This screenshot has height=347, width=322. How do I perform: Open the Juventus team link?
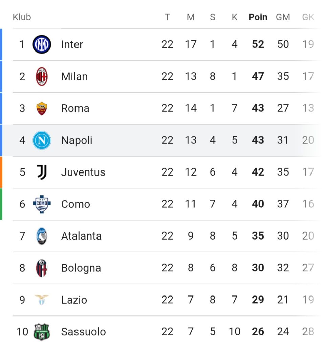coord(83,172)
